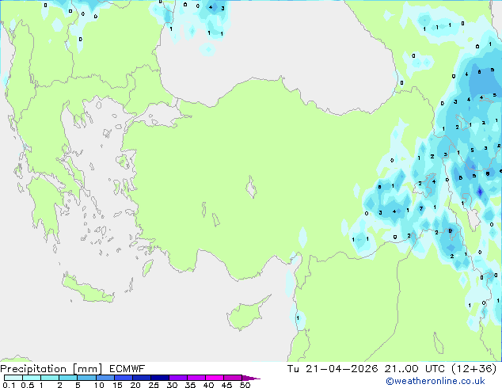
Task: Click the "45" legend scale label
Action: (x=226, y=385)
